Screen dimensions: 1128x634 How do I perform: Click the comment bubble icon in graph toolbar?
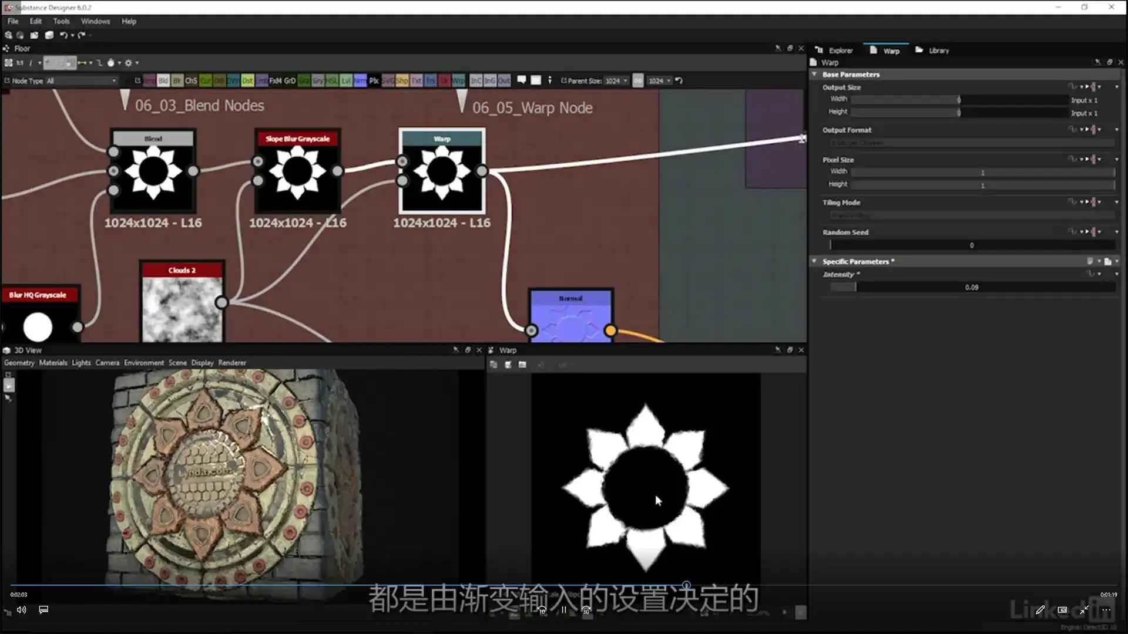(522, 80)
